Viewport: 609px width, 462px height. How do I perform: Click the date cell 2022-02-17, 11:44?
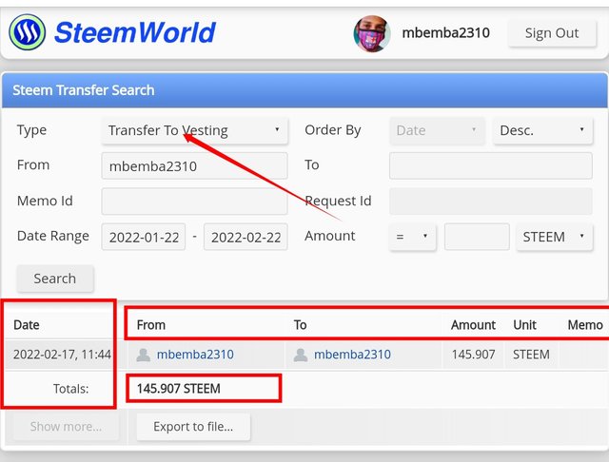[x=62, y=355]
